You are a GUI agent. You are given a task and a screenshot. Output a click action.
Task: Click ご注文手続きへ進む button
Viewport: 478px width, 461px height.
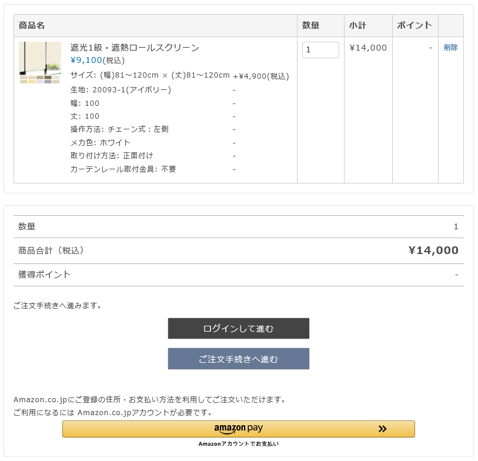[238, 359]
